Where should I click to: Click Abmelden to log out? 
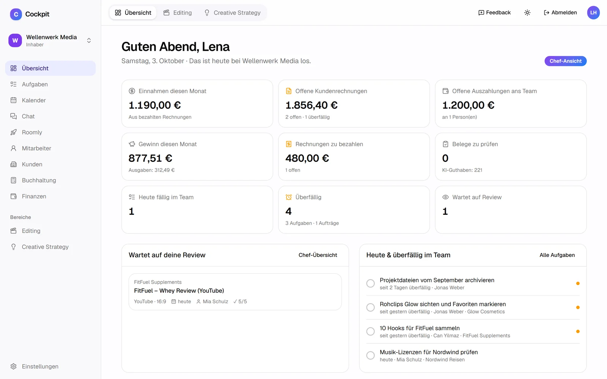coord(560,13)
